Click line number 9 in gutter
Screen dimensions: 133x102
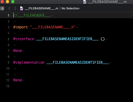9,62
